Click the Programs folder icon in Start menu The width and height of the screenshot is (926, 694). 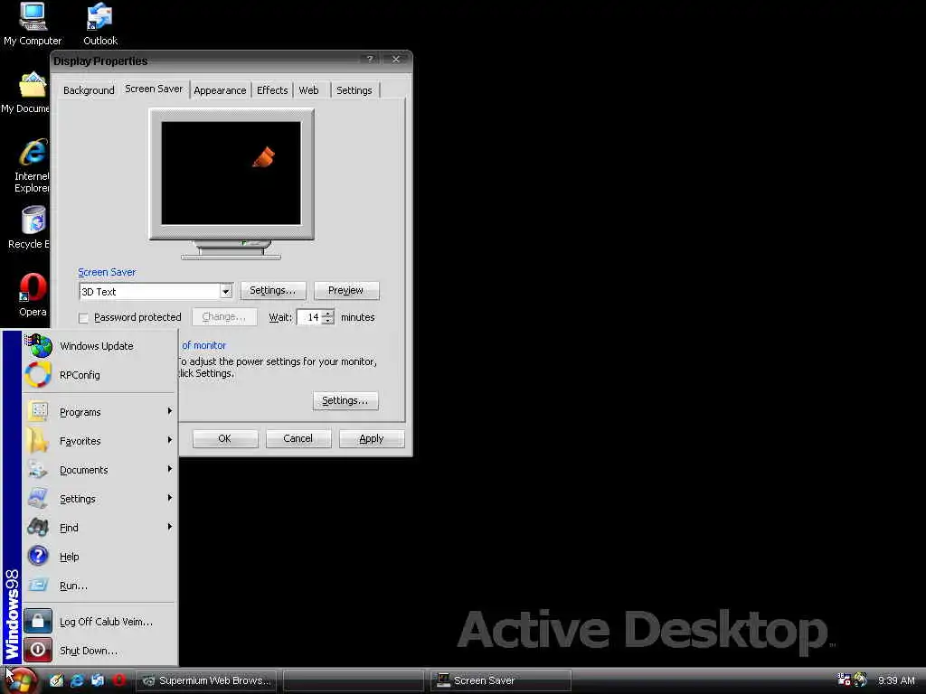38,411
